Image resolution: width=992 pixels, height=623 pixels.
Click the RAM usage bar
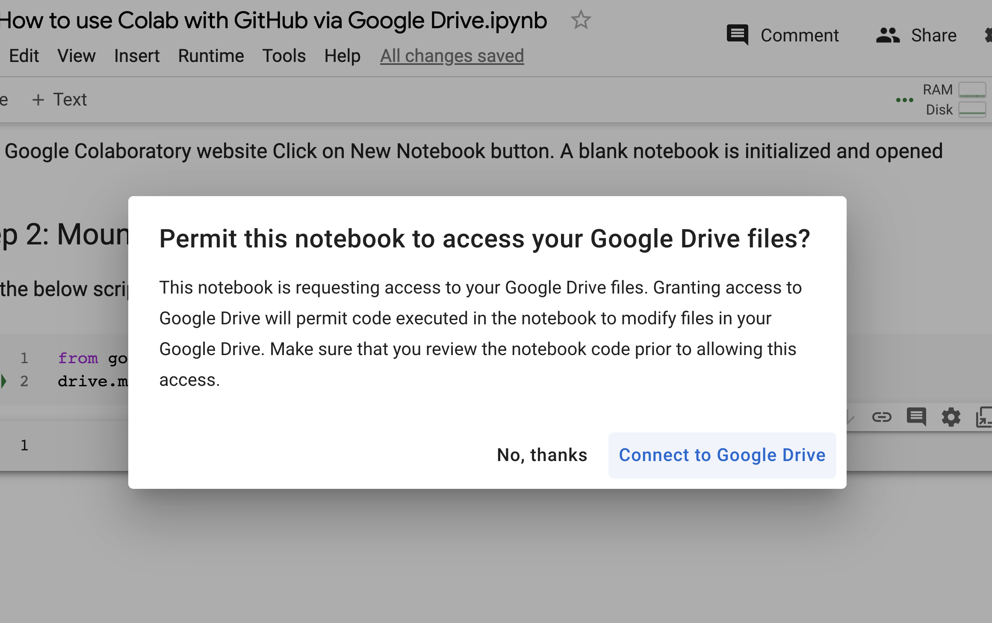coord(972,90)
